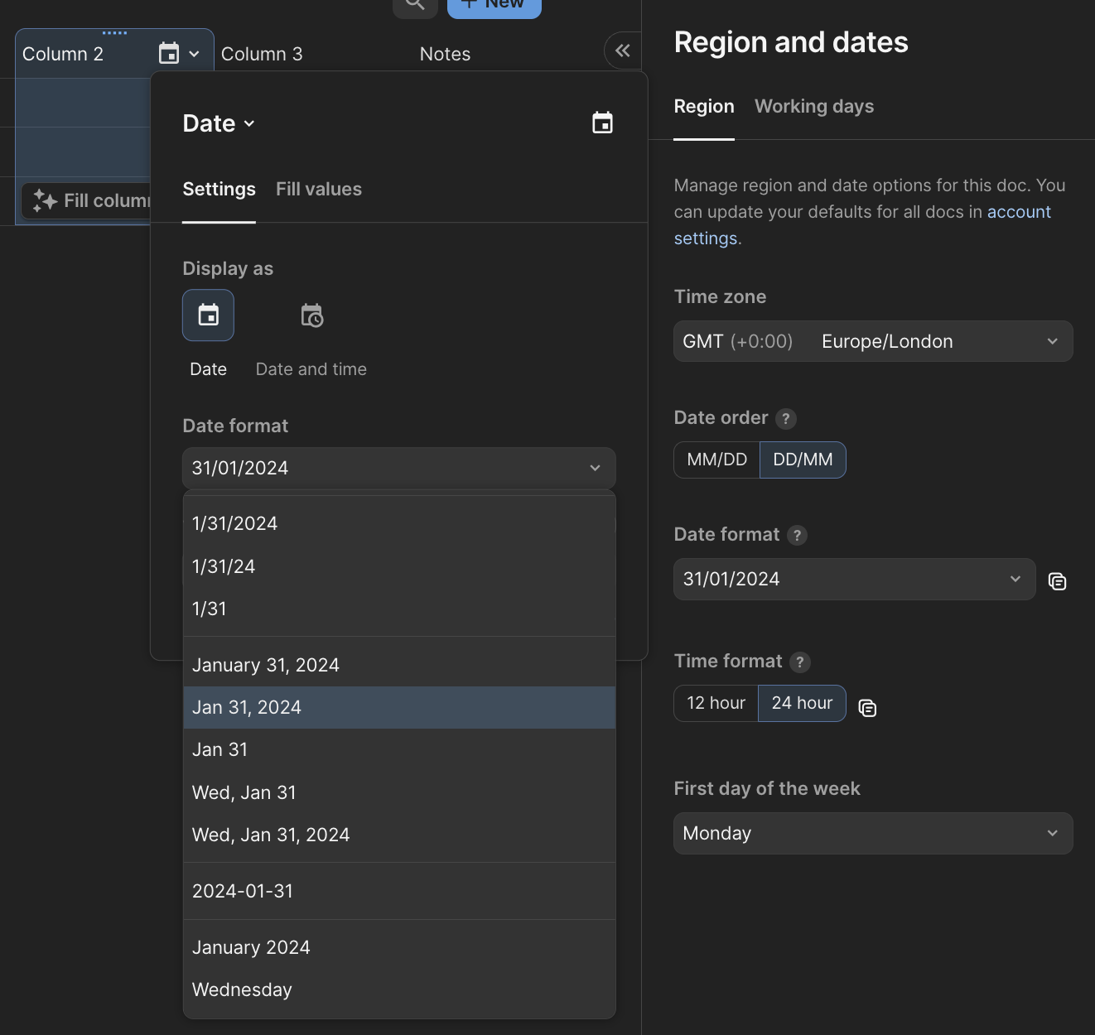Switch to Working days tab
The width and height of the screenshot is (1095, 1035).
pyautogui.click(x=813, y=107)
